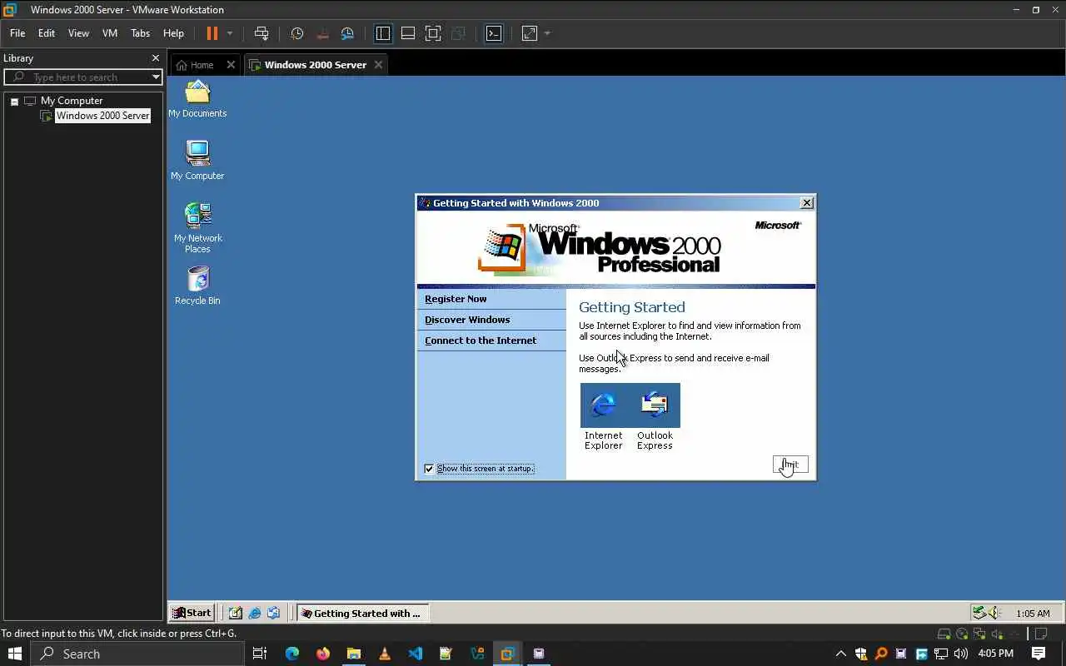Show hidden host tray icons chevron
Image resolution: width=1066 pixels, height=666 pixels.
(x=840, y=654)
